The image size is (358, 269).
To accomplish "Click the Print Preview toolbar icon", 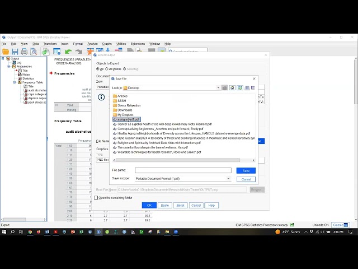I will coord(34,52).
